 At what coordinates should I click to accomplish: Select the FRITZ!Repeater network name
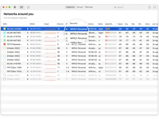tap(15, 44)
